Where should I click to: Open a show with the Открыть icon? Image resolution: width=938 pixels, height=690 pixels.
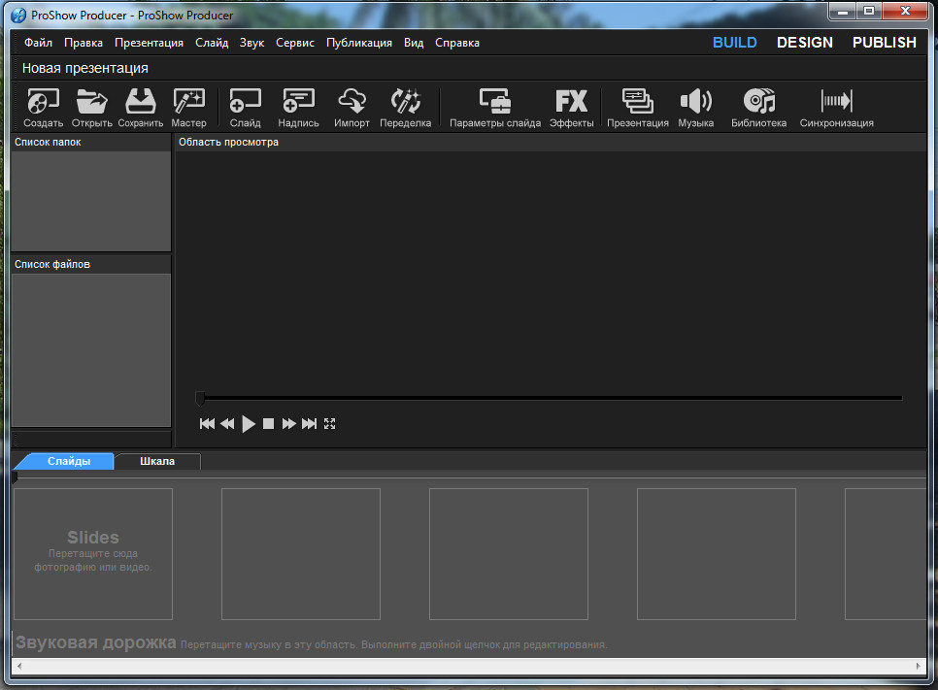(x=92, y=102)
